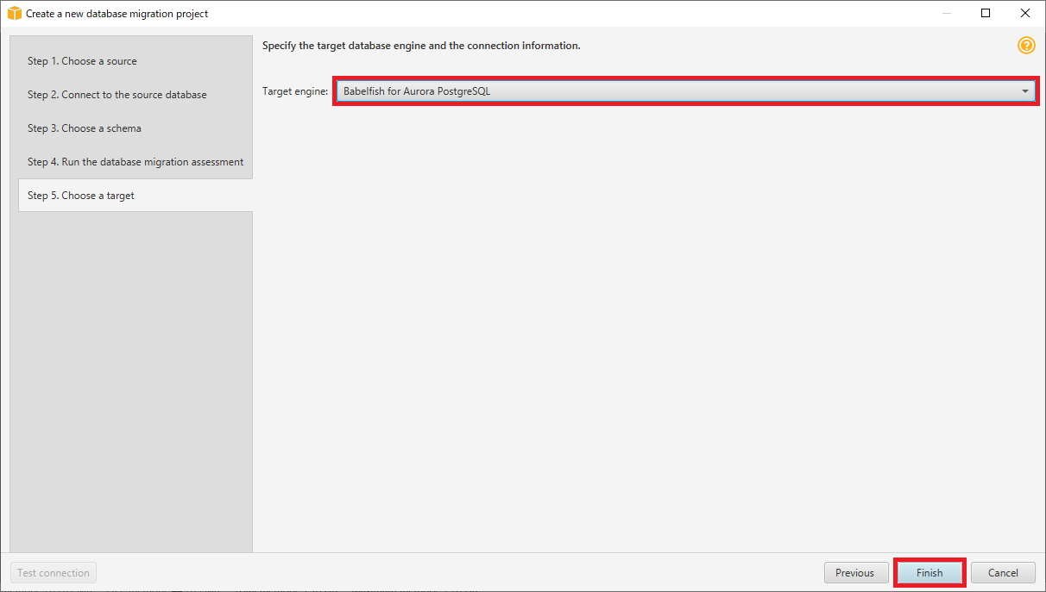Click the "Target engine:" label
This screenshot has height=592, width=1046.
tap(295, 91)
